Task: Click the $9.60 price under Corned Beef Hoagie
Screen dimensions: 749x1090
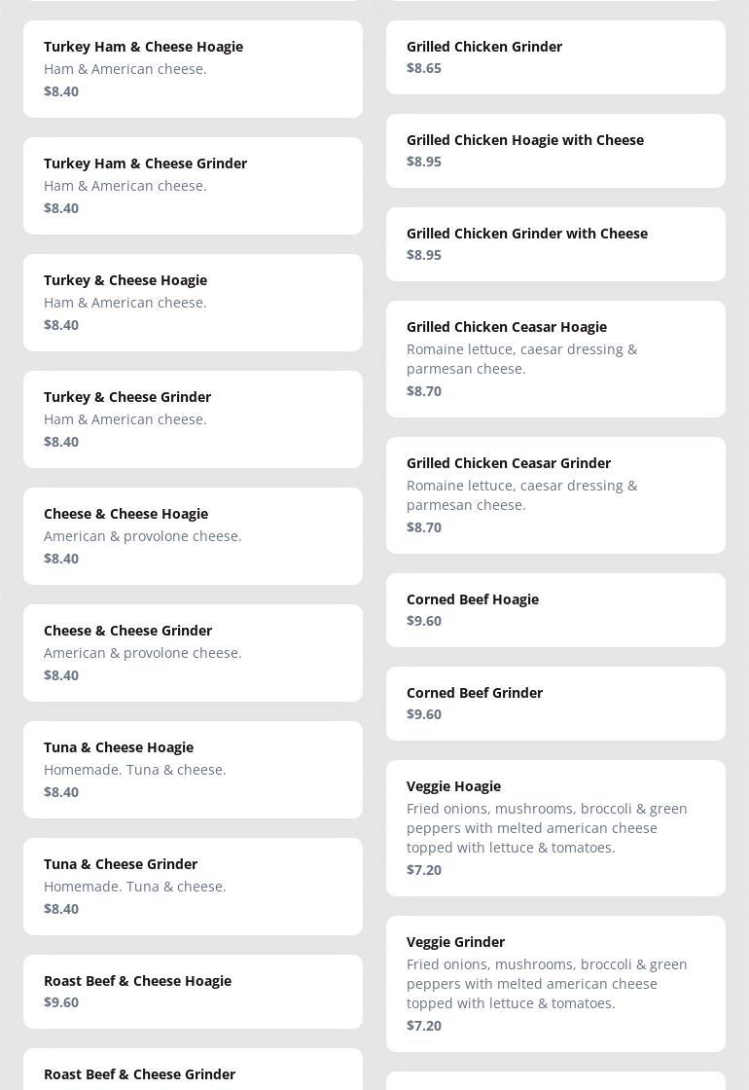Action: (424, 621)
